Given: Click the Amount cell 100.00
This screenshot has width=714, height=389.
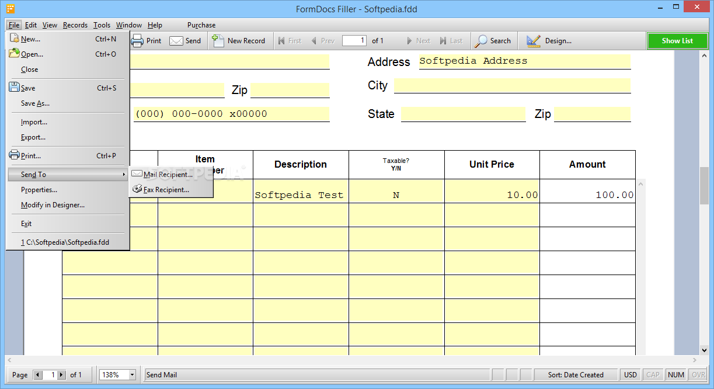Looking at the screenshot, I should [x=587, y=191].
